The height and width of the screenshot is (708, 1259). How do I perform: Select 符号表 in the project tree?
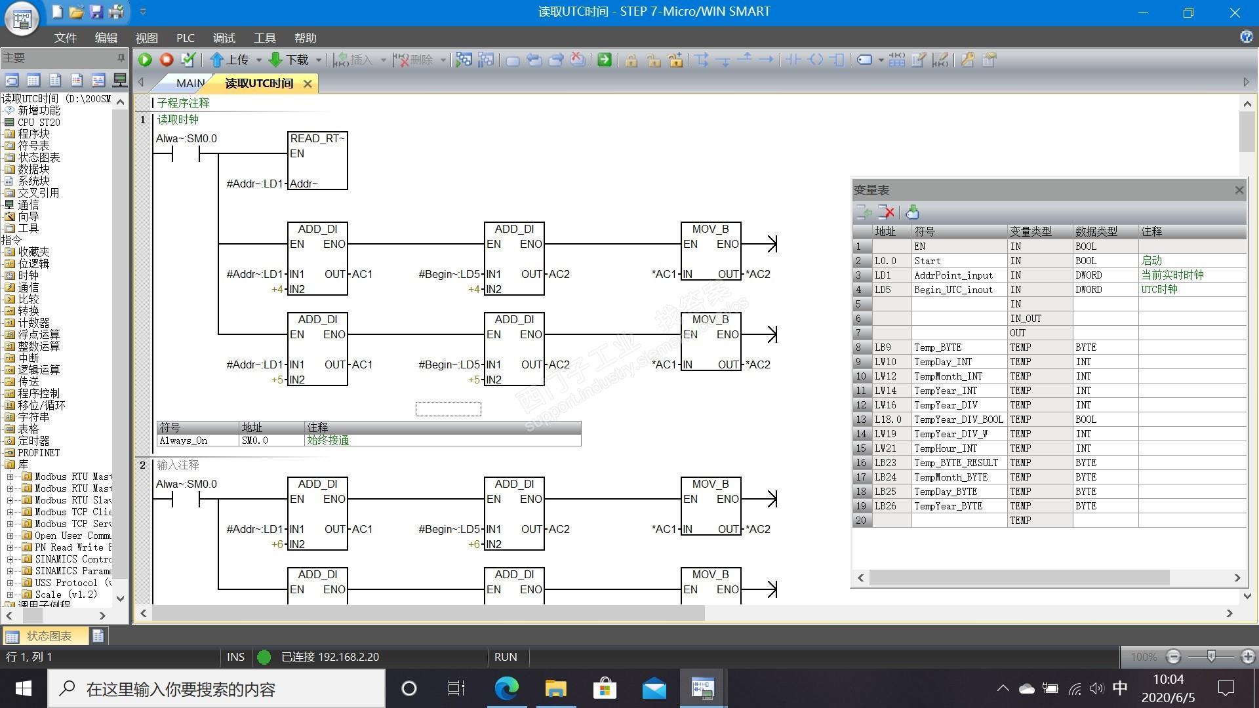pyautogui.click(x=33, y=146)
